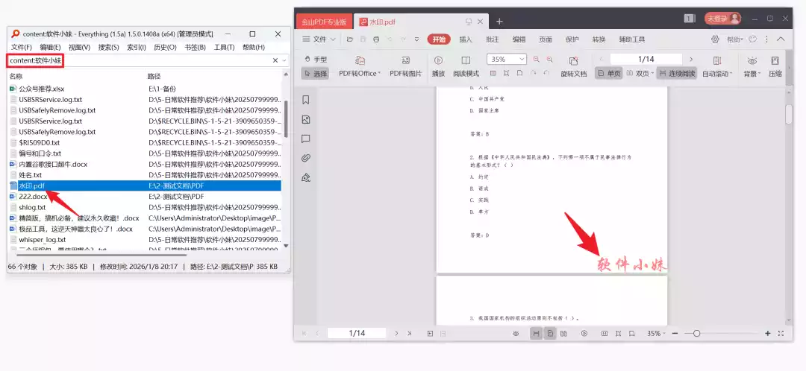Switch to 保护 ribbon tab
Image resolution: width=806 pixels, height=371 pixels.
tap(572, 39)
